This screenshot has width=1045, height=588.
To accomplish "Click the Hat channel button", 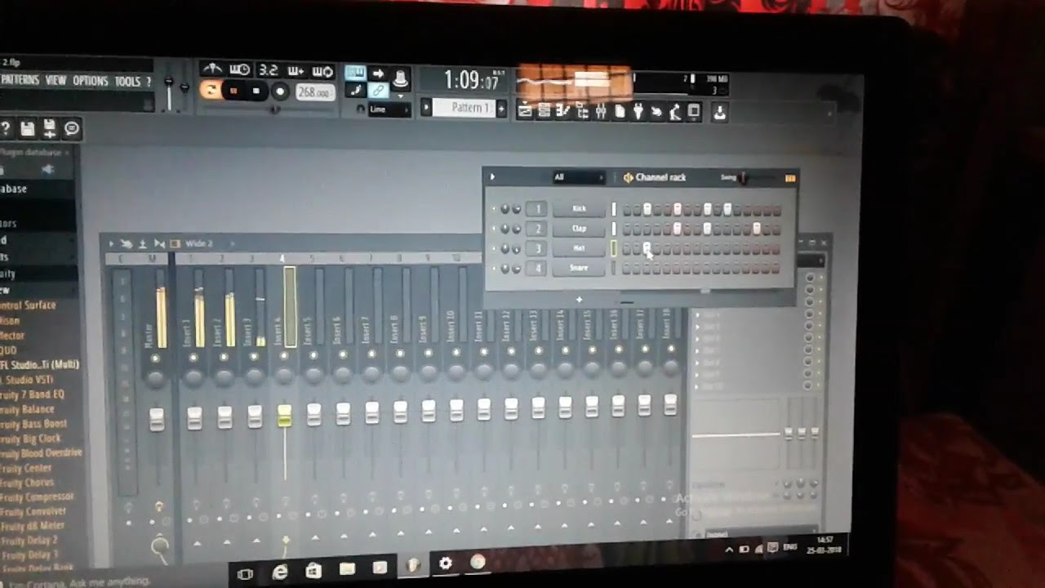I will pyautogui.click(x=579, y=248).
